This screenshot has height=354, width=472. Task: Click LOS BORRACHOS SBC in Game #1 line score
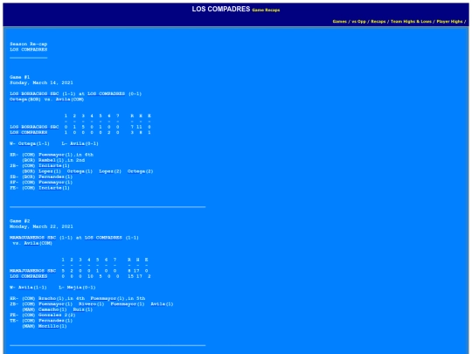click(x=34, y=127)
